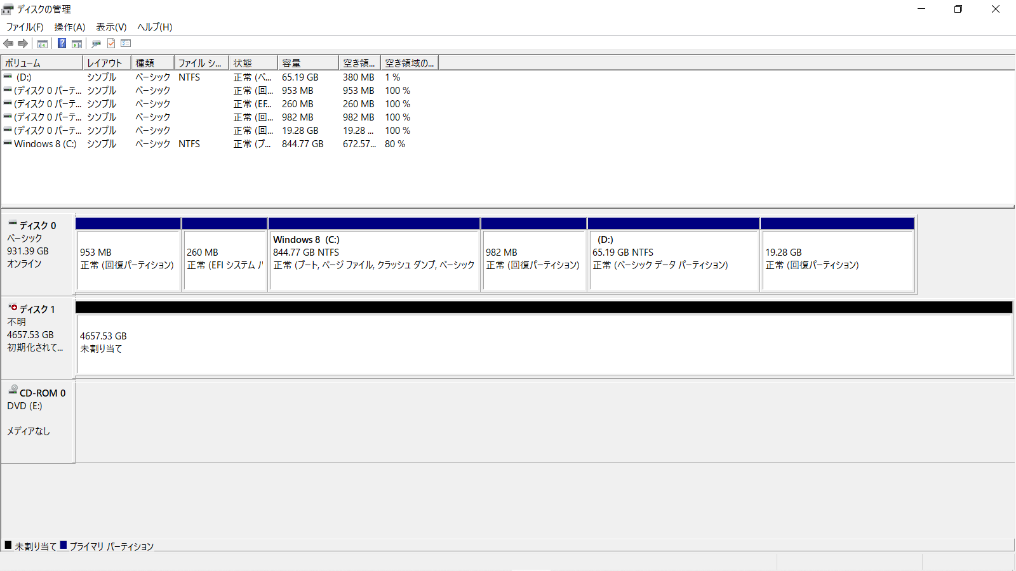Open the checklist settings toolbar icon
The height and width of the screenshot is (571, 1016).
pyautogui.click(x=126, y=44)
